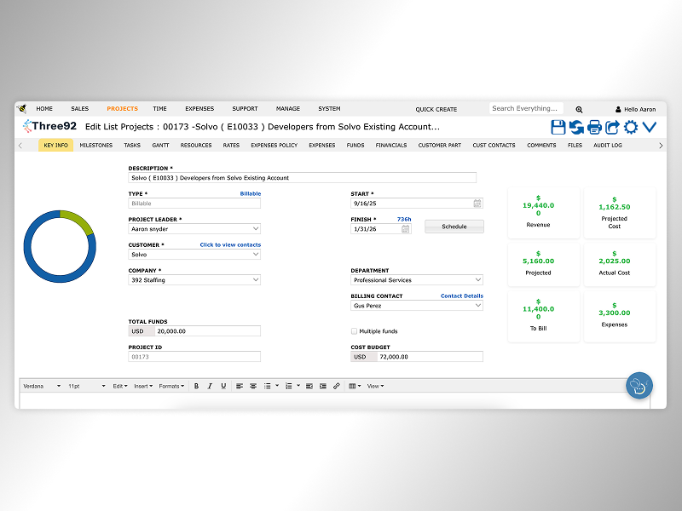Open the Start date calendar picker

click(477, 204)
